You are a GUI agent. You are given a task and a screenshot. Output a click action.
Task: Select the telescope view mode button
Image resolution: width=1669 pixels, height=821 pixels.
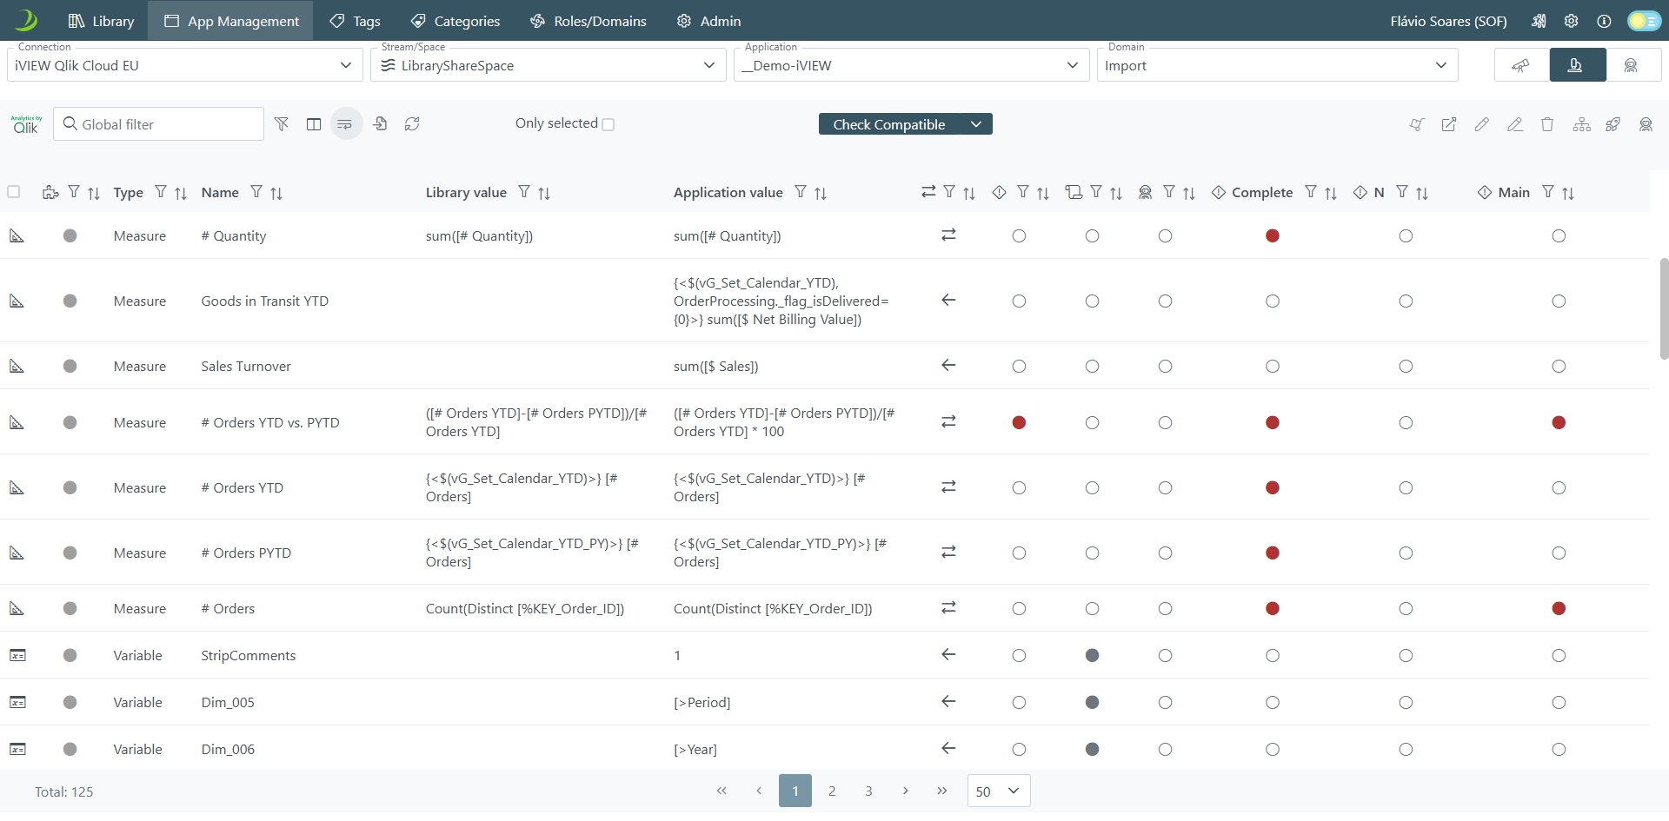click(1520, 65)
